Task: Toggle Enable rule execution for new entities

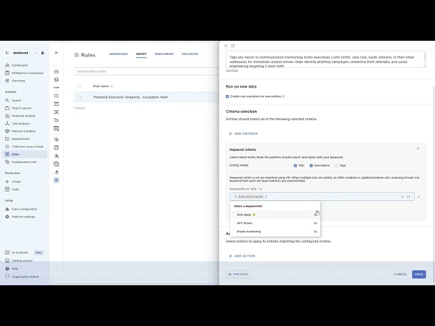Action: (x=228, y=96)
